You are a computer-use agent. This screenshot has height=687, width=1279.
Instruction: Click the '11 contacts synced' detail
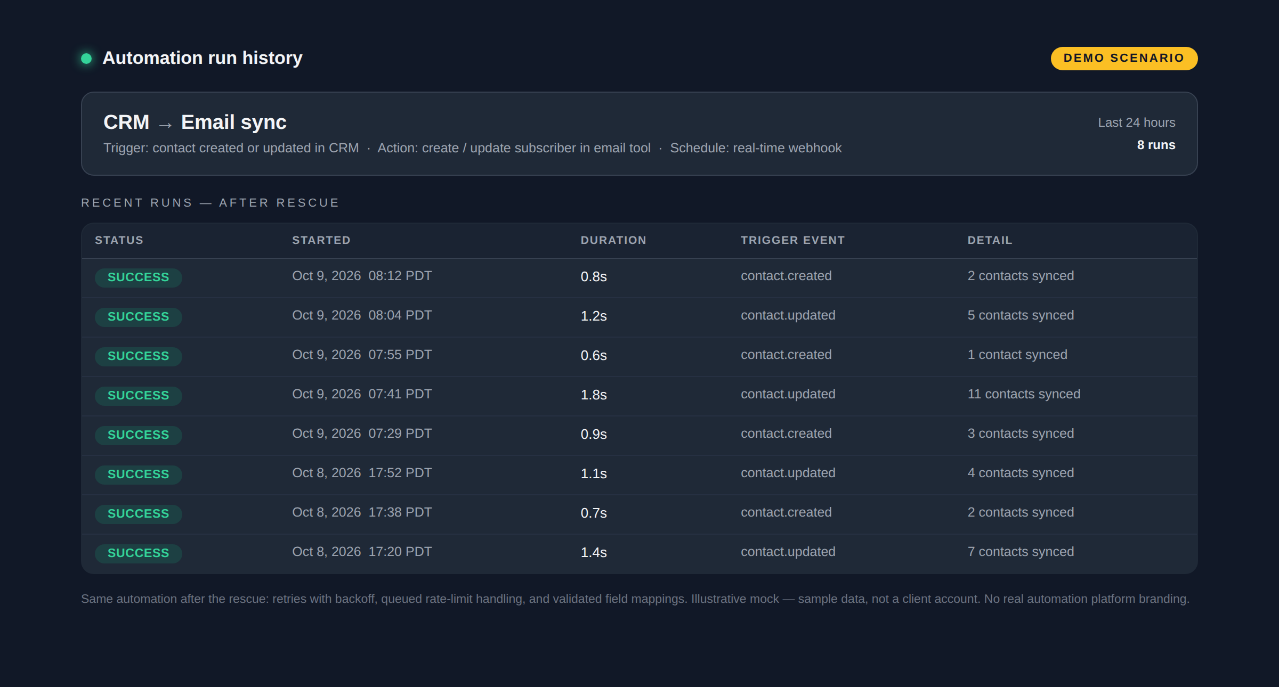pyautogui.click(x=1024, y=394)
